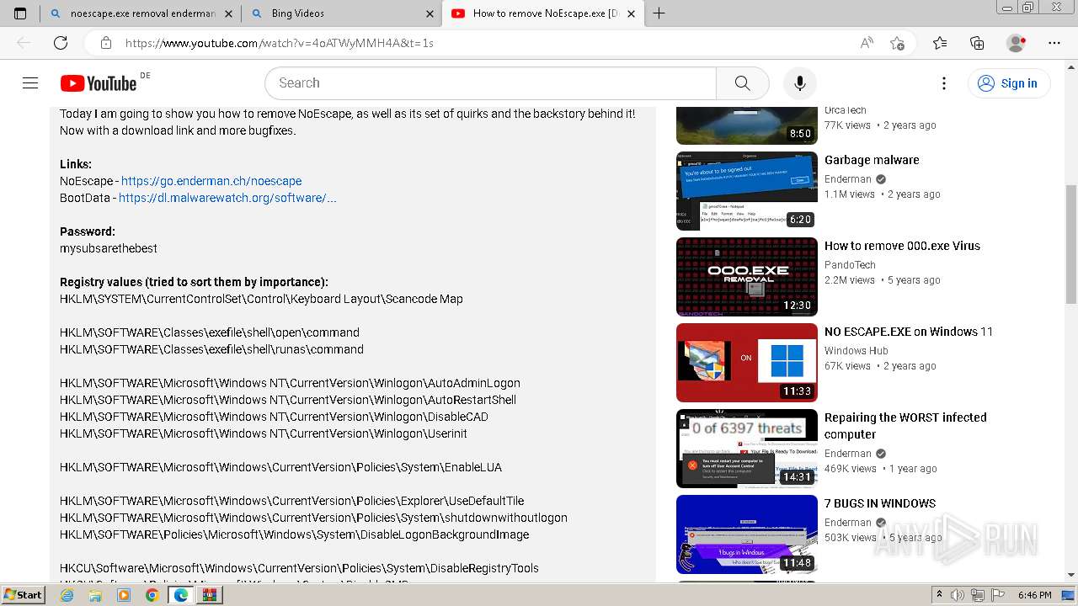The width and height of the screenshot is (1078, 606).
Task: Open the OrcaTech channel name
Action: click(846, 110)
